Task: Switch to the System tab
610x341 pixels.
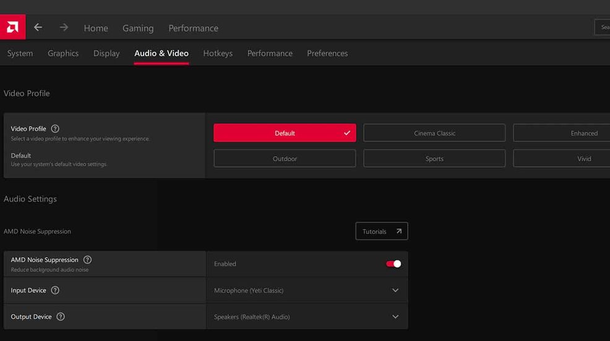Action: 20,53
